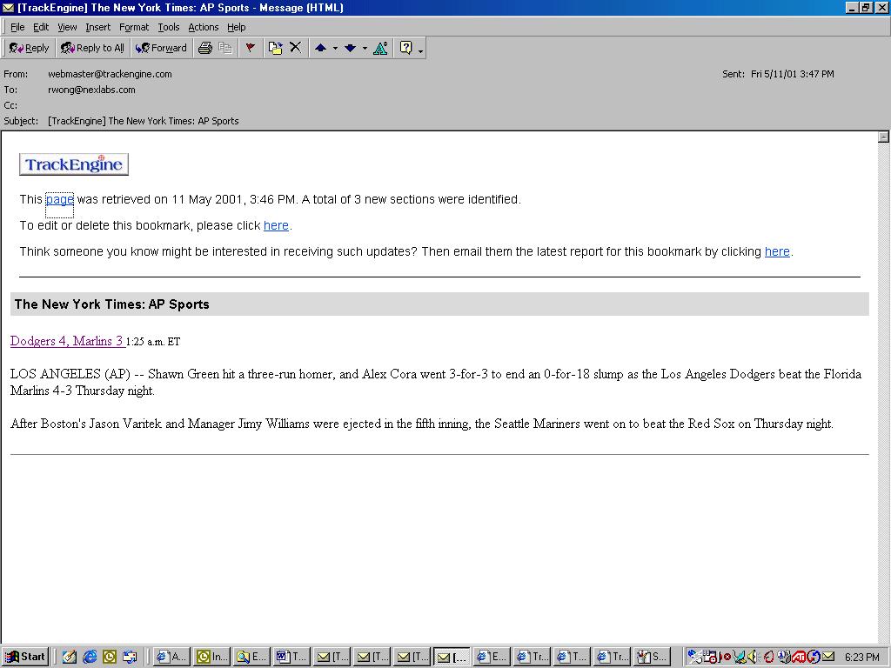The height and width of the screenshot is (668, 891).
Task: Open the Actions menu
Action: [x=204, y=27]
